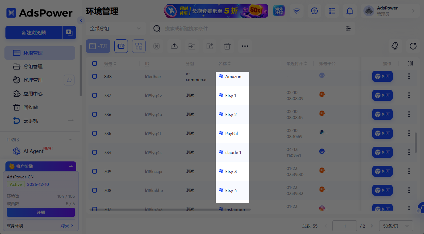Check the checkbox for row 838
This screenshot has height=234, width=424.
pyautogui.click(x=95, y=76)
